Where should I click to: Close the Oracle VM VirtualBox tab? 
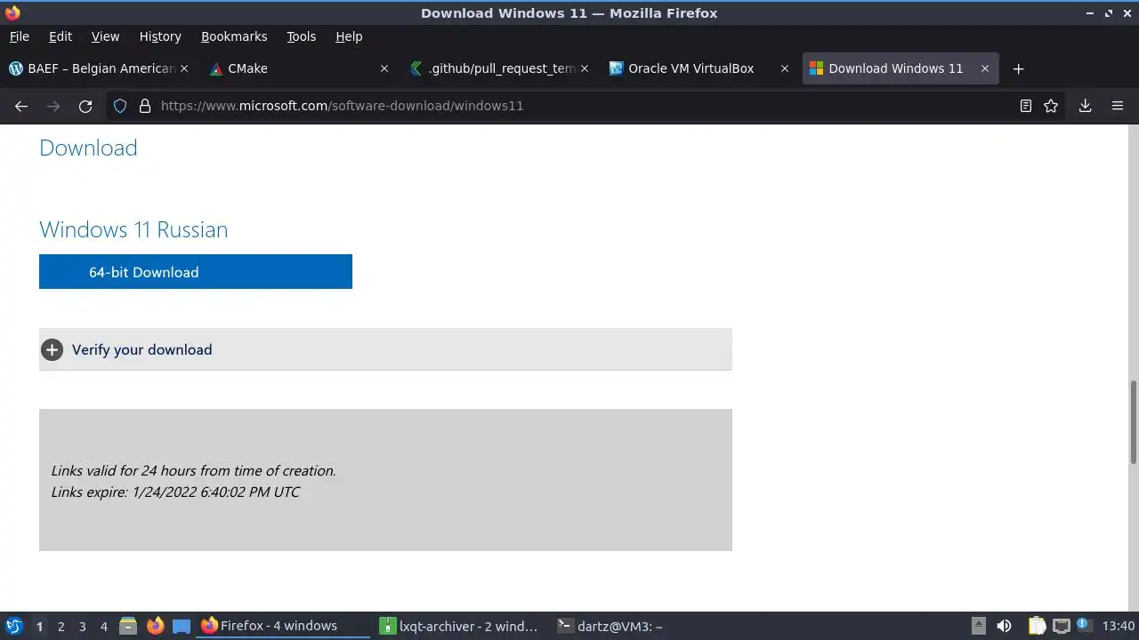click(x=785, y=68)
